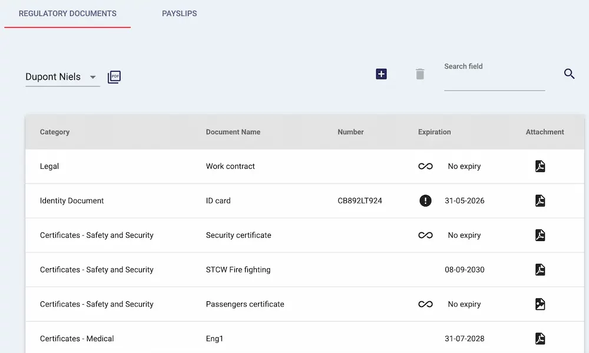
Task: Sort by Document Name column header
Action: pyautogui.click(x=233, y=132)
